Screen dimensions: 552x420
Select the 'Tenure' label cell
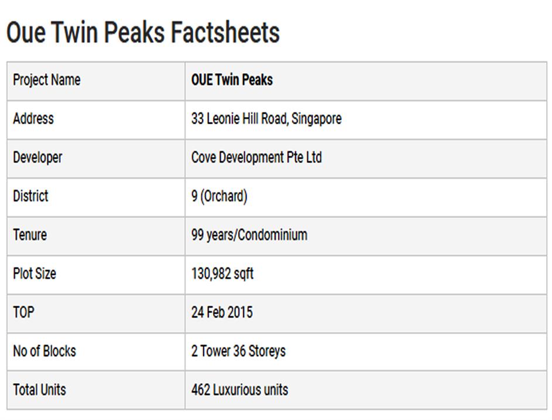pyautogui.click(x=30, y=235)
